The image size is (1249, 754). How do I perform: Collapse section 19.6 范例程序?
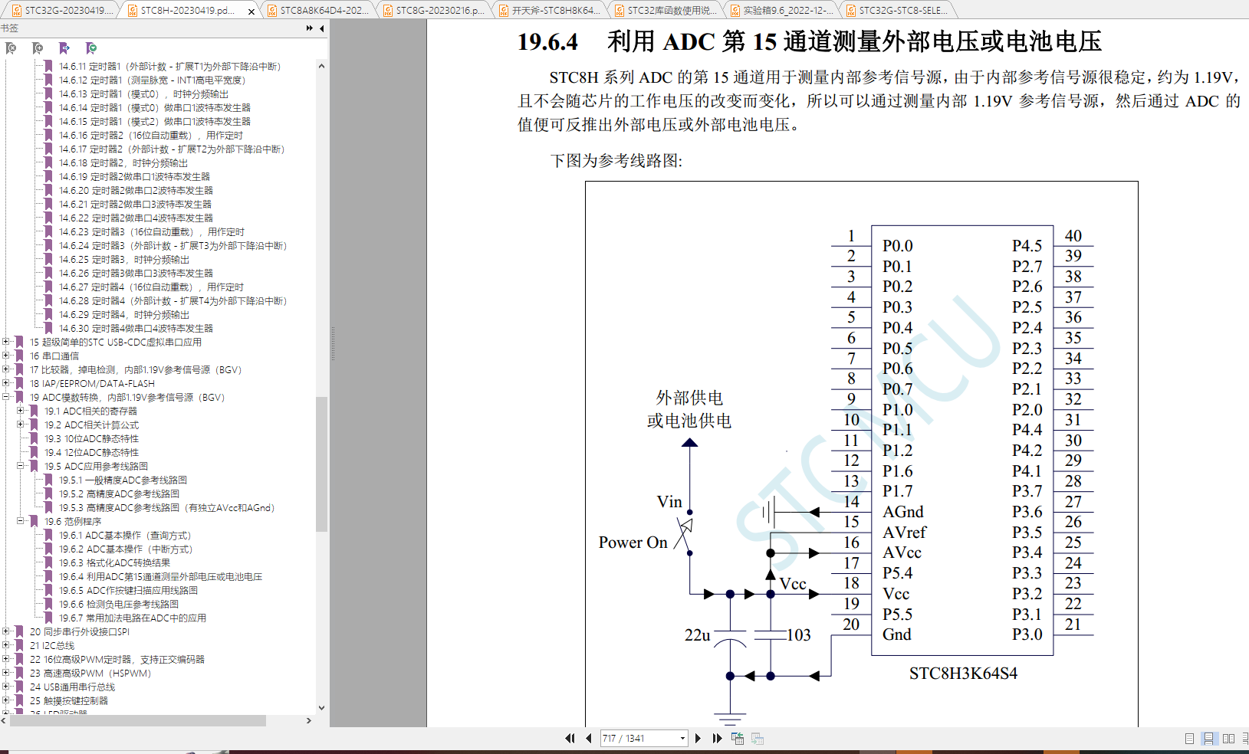21,522
